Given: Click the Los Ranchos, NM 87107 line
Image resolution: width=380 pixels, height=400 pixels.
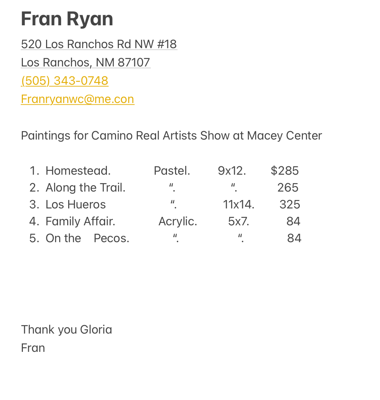Looking at the screenshot, I should [x=85, y=63].
